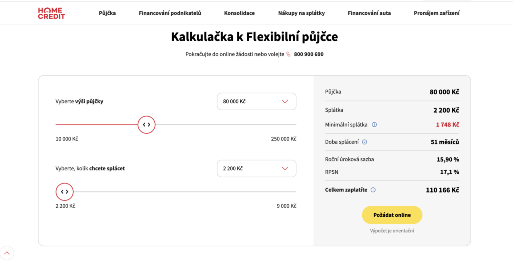
Task: Call the 800 900 690 phone link
Action: pos(309,54)
